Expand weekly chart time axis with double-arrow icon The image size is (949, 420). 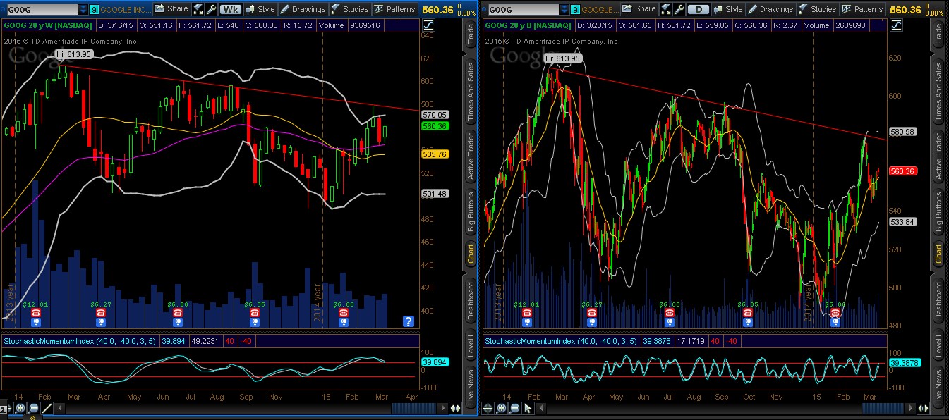[x=456, y=408]
